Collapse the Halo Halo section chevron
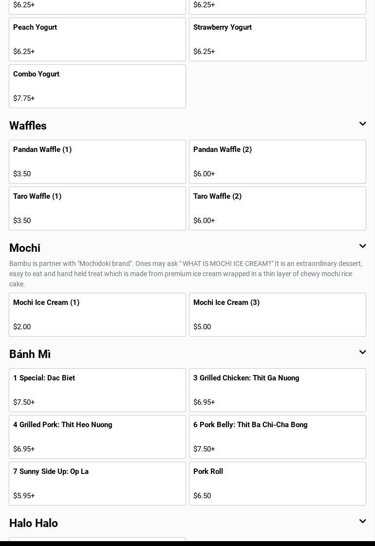The height and width of the screenshot is (546, 375). pos(362,522)
